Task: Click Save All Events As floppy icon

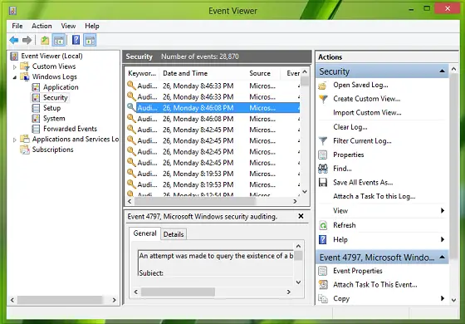Action: pyautogui.click(x=323, y=182)
